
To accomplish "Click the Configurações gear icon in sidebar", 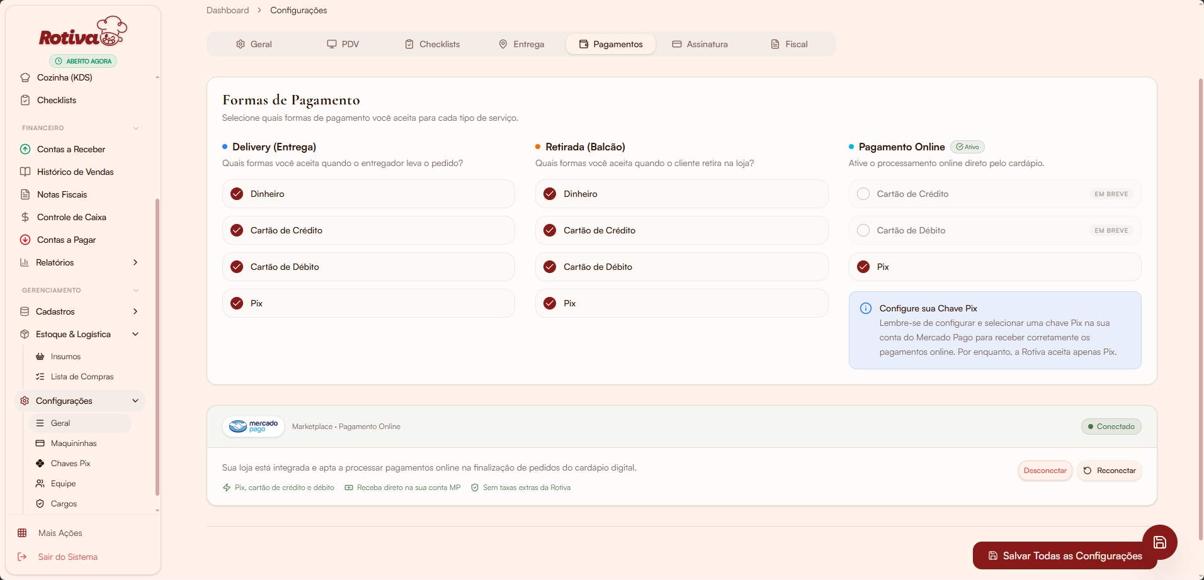I will coord(25,401).
